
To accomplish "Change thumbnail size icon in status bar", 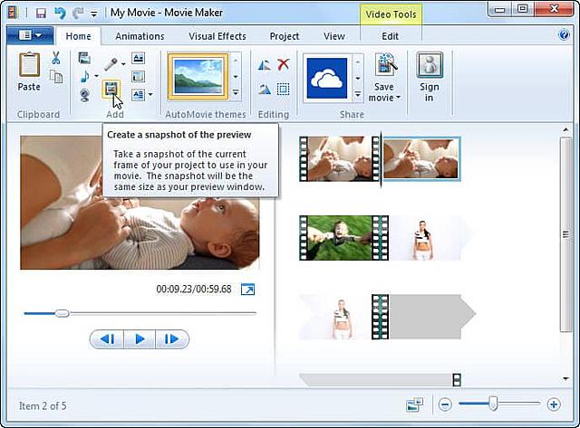I will 415,404.
